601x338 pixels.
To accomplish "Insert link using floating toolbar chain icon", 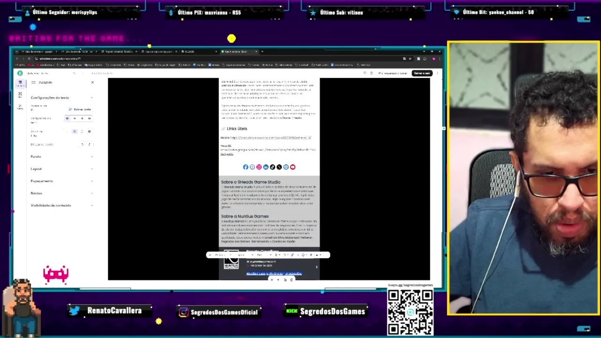I will (292, 255).
